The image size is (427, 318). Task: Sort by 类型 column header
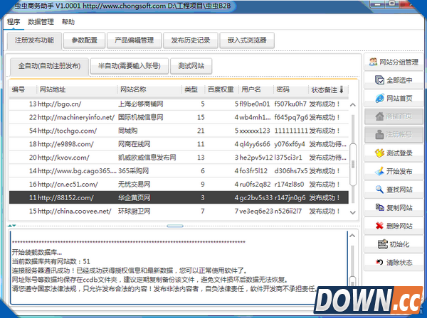(x=194, y=89)
